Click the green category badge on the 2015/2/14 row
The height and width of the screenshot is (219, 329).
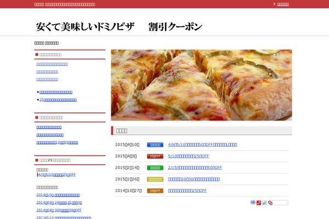click(155, 168)
